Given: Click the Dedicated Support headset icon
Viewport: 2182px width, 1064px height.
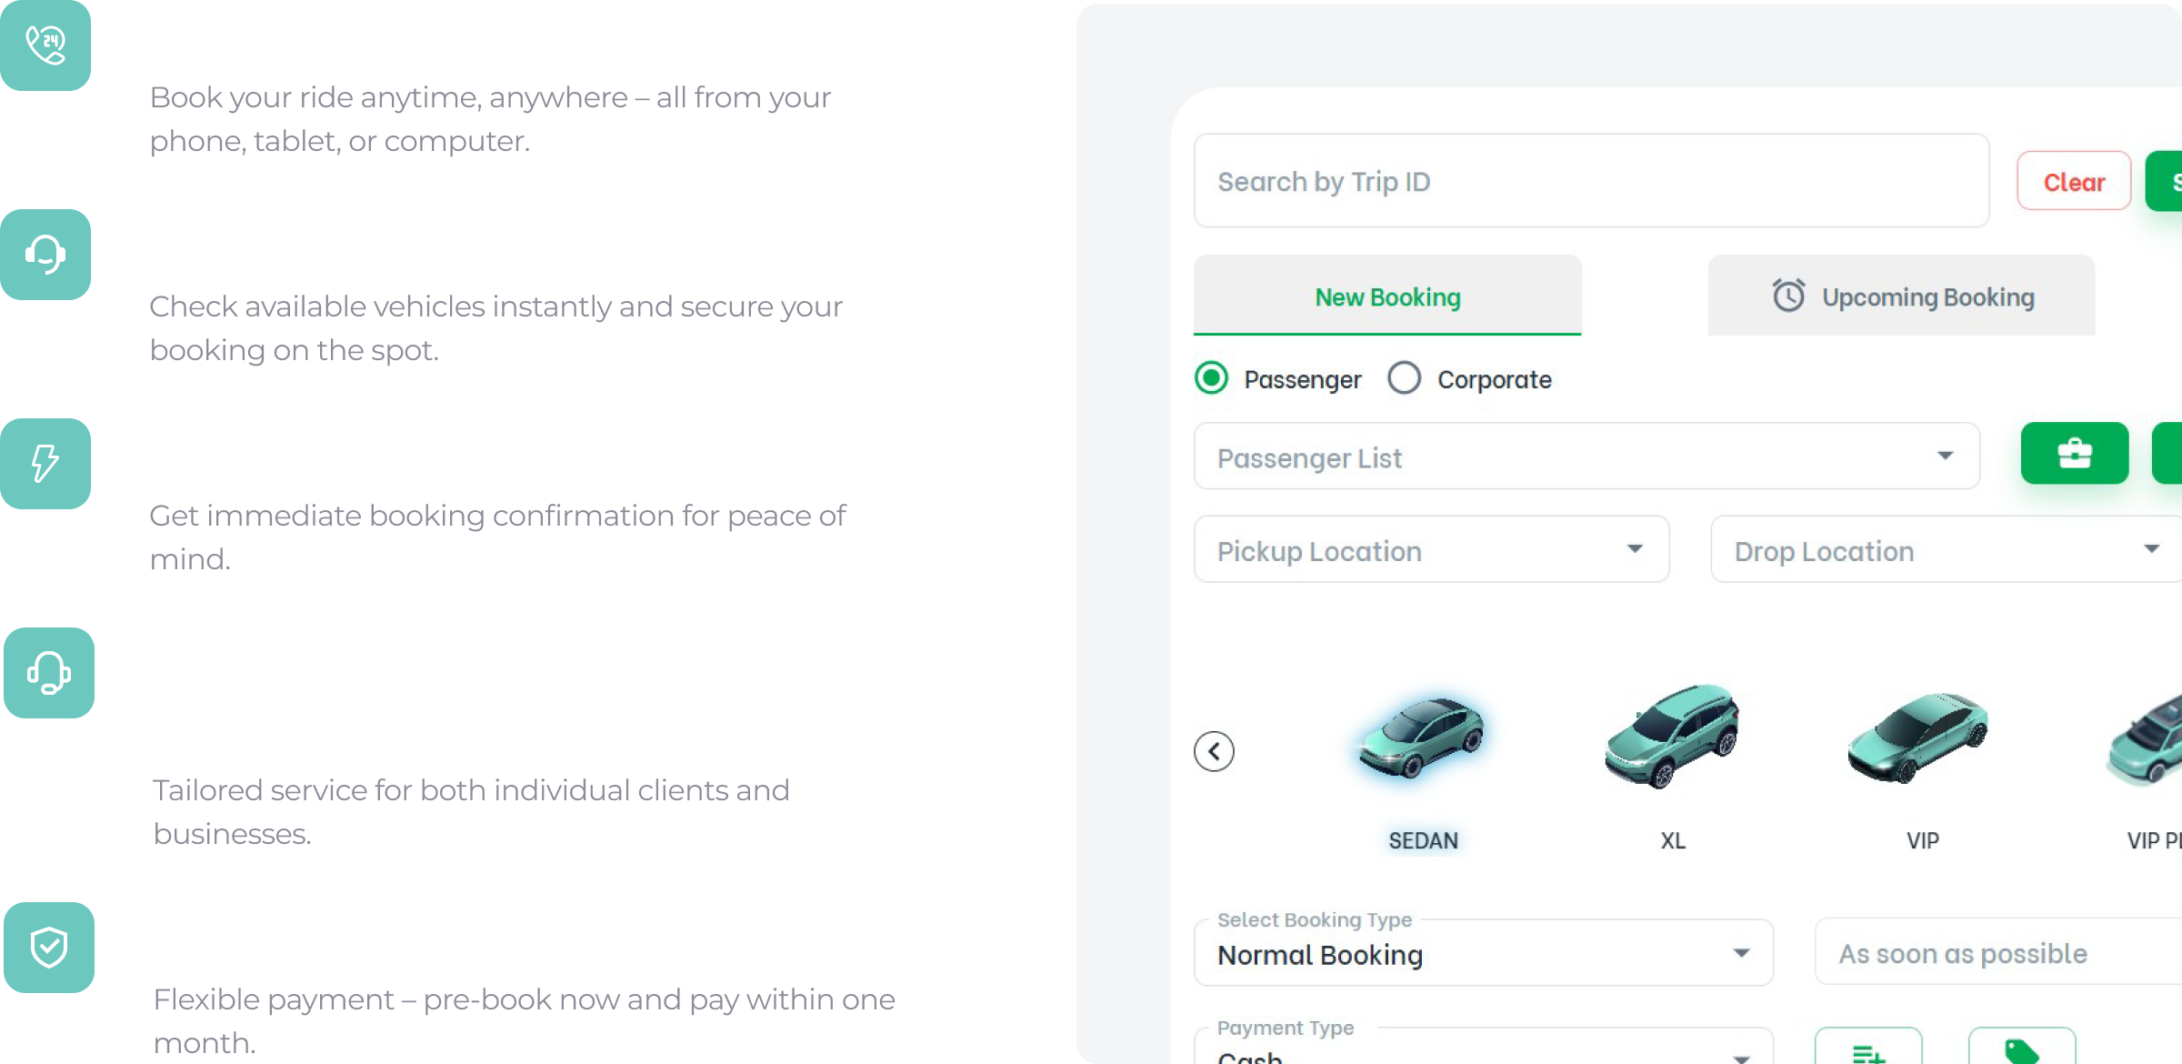Looking at the screenshot, I should pos(49,673).
